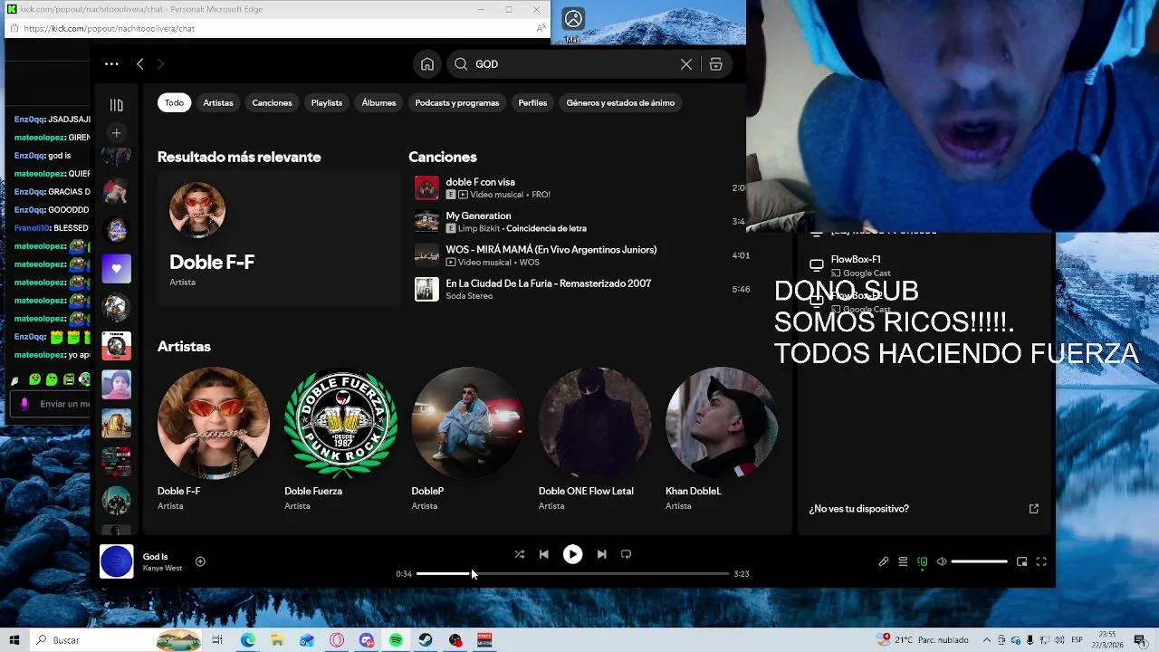Add God Is to Liked Songs
The width and height of the screenshot is (1159, 652).
point(200,561)
